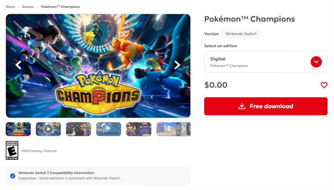This screenshot has height=190, width=334.
Task: Select the Nintendo Switch version option
Action: (x=241, y=34)
